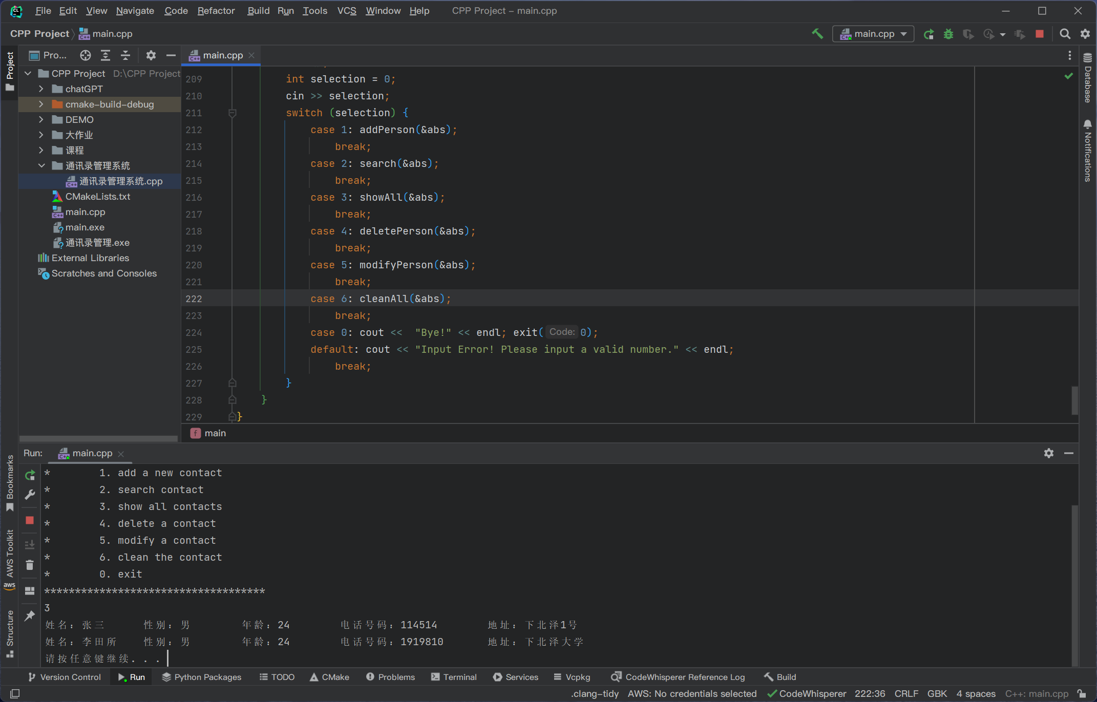The height and width of the screenshot is (702, 1097).
Task: Clear the Run console with the trash icon
Action: point(30,565)
